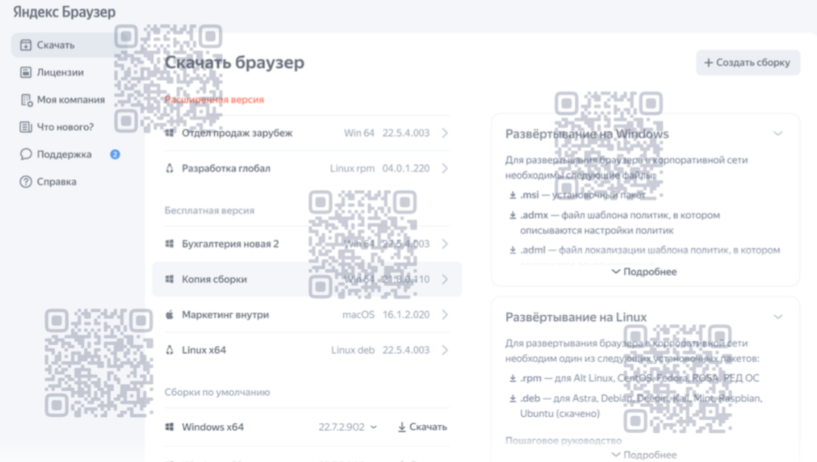Click Apple icon beside Маркетинг внутри

point(170,315)
